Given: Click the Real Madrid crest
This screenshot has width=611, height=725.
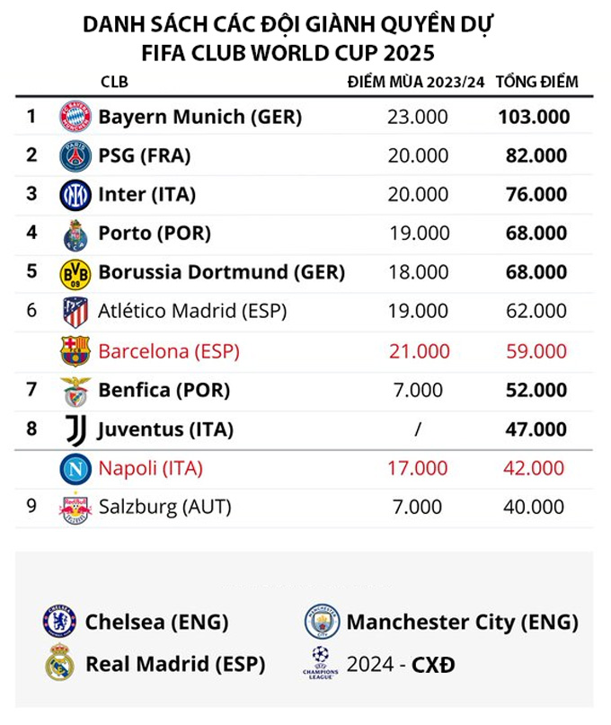Looking at the screenshot, I should [59, 662].
